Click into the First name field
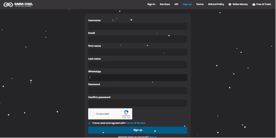 coord(137,52)
